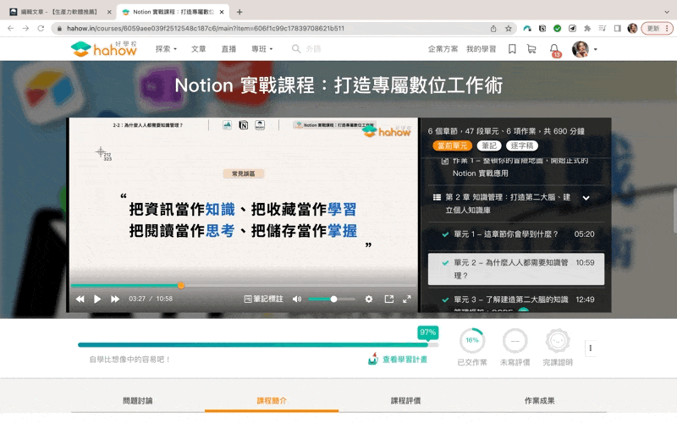The width and height of the screenshot is (677, 423).
Task: Reload the browser page
Action: [41, 29]
